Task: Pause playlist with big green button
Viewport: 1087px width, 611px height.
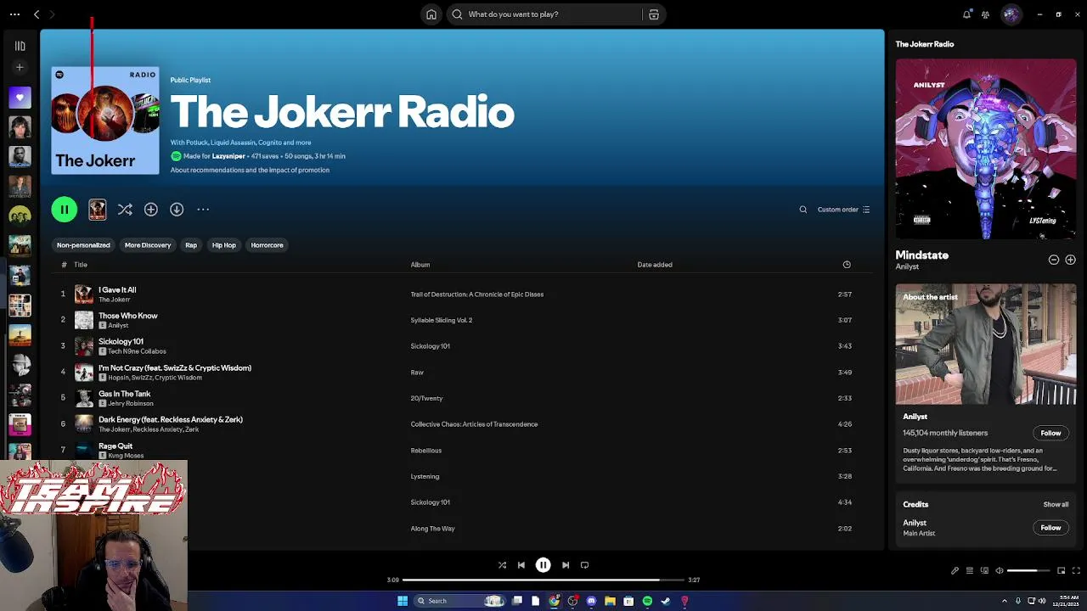Action: click(x=65, y=210)
